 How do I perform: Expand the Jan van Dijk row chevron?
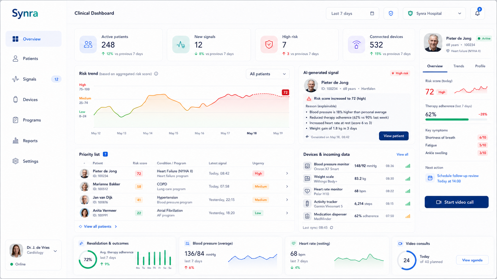point(287,200)
